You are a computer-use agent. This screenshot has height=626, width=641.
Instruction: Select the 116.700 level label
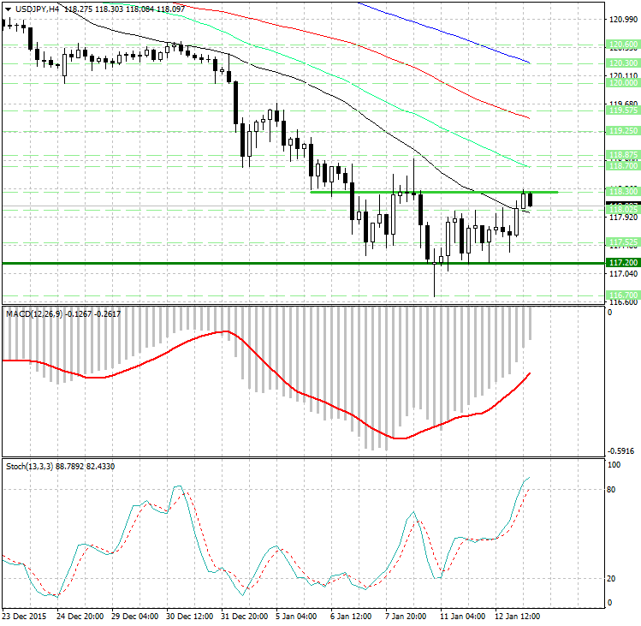pos(623,295)
